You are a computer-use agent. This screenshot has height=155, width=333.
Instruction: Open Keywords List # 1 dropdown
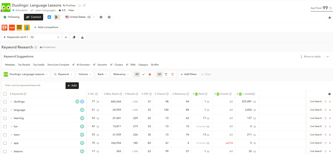31,37
